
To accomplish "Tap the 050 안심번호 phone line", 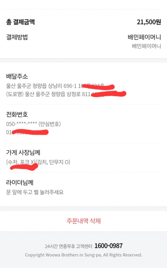I will pyautogui.click(x=33, y=124).
